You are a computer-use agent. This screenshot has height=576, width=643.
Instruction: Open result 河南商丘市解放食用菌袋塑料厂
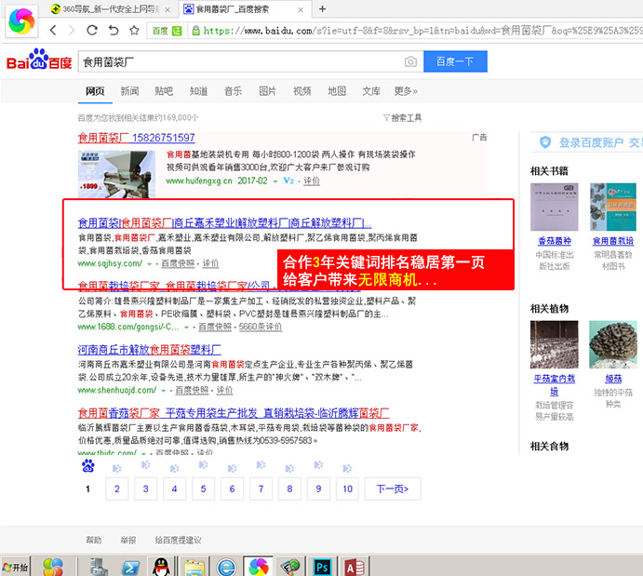click(149, 350)
